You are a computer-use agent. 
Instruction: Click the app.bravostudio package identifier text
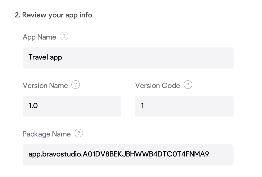pos(119,154)
